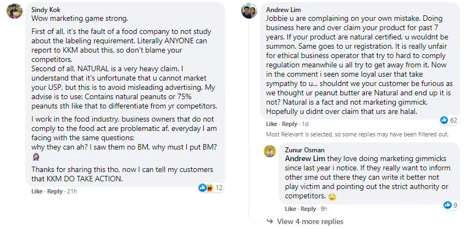This screenshot has height=229, width=471.
Task: Reply to Sindy Kok's comment
Action: 54,191
